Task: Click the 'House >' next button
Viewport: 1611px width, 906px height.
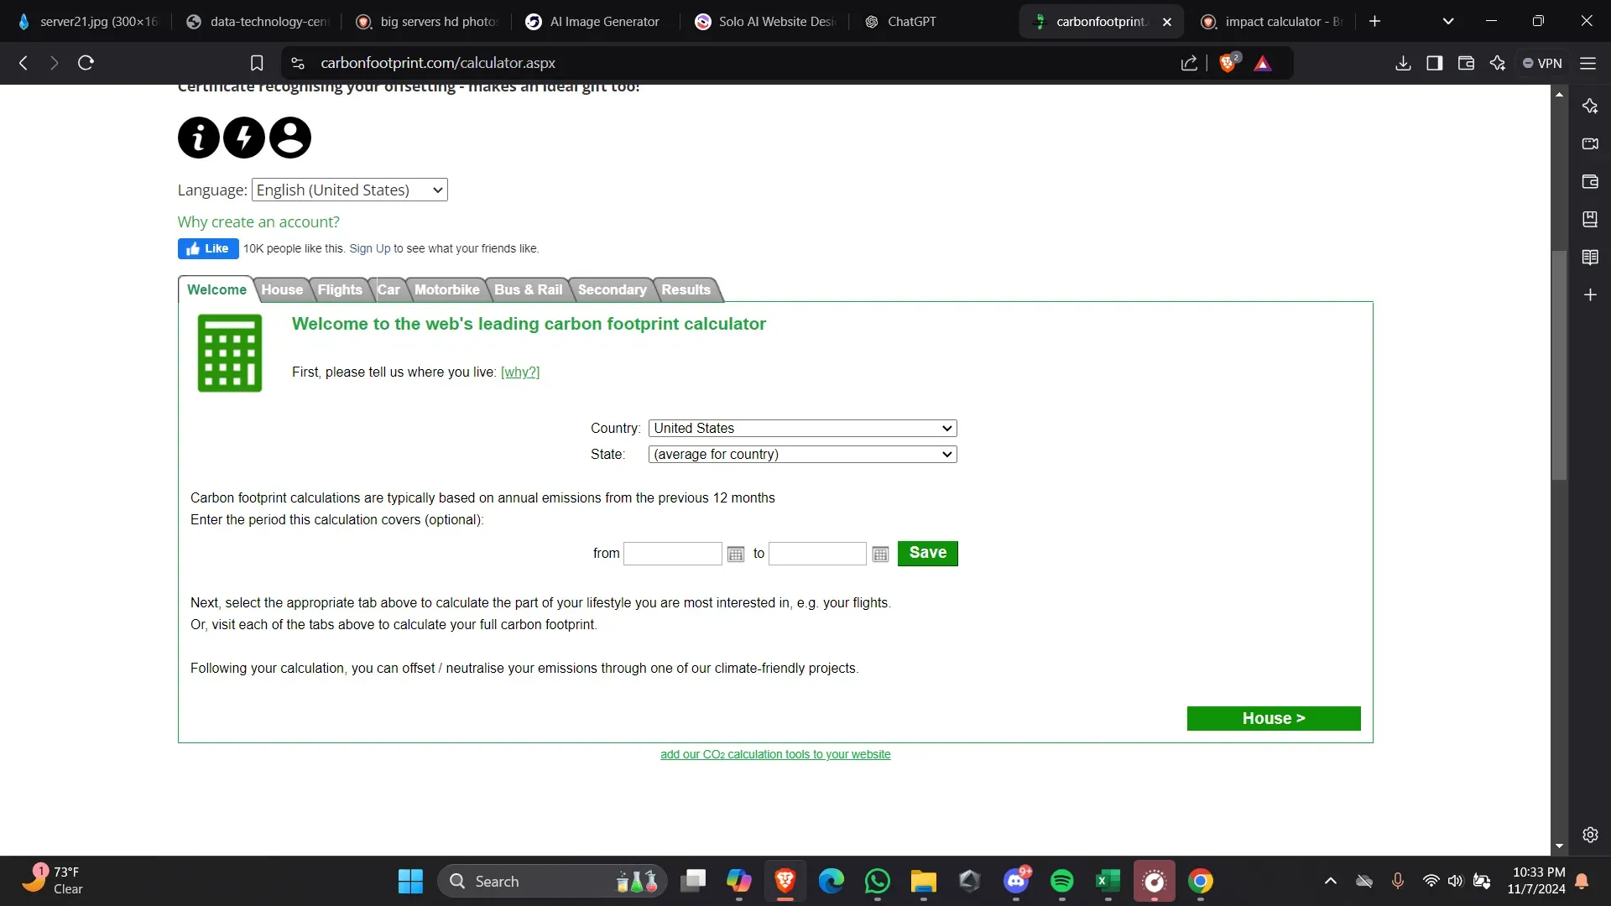Action: [x=1274, y=718]
